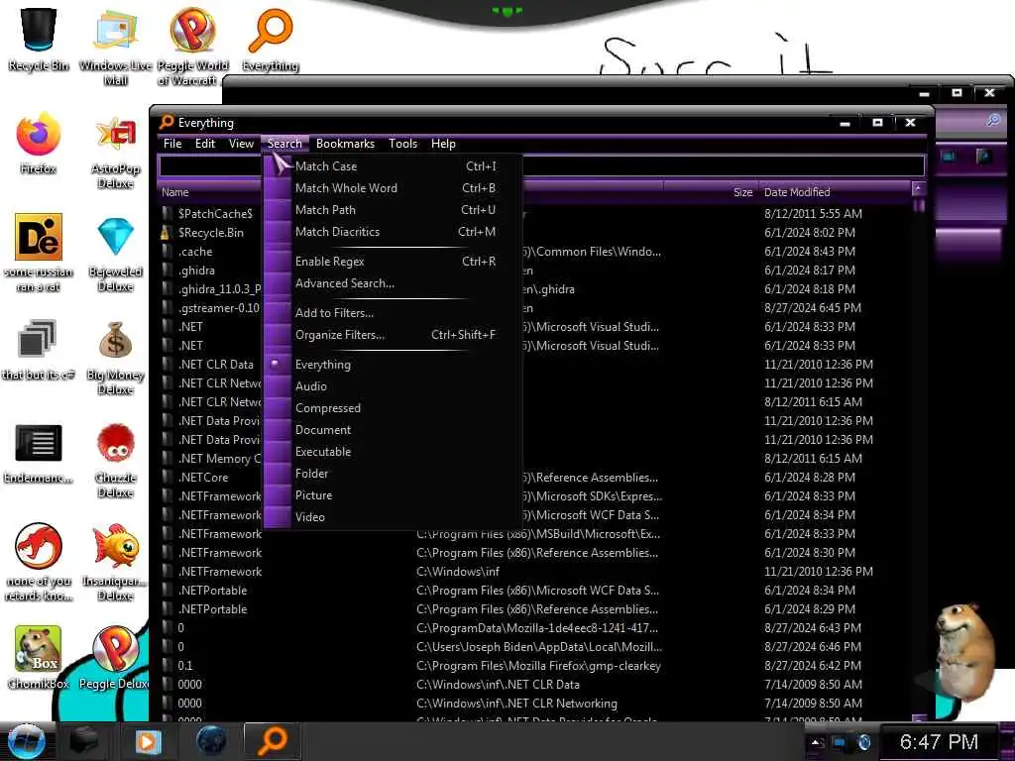Open the Bookmarks menu
1015x761 pixels.
345,144
